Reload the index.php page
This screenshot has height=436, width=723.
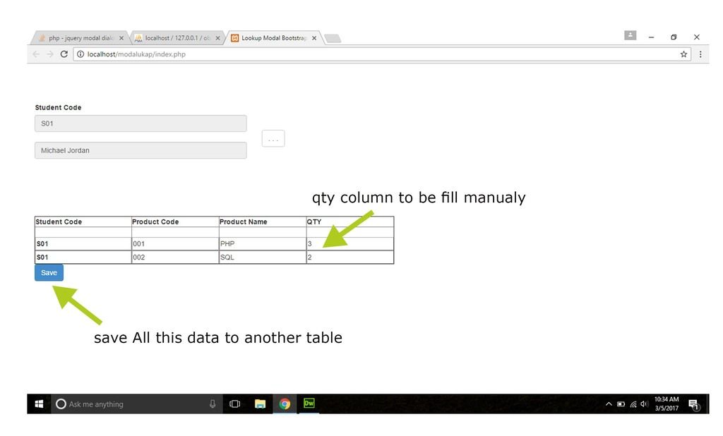pos(64,54)
